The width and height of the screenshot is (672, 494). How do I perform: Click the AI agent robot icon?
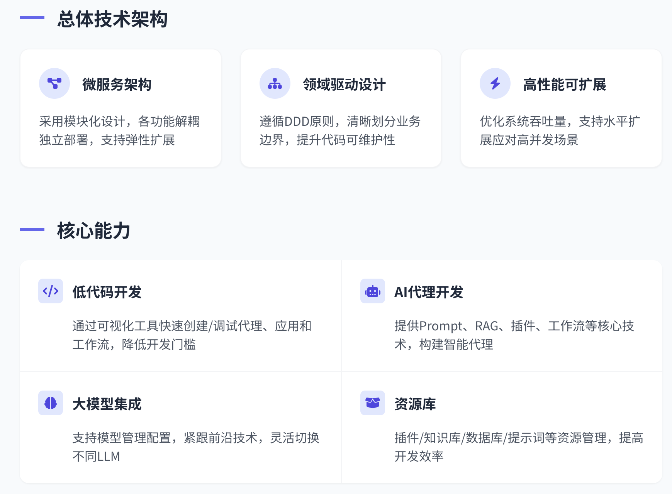373,291
